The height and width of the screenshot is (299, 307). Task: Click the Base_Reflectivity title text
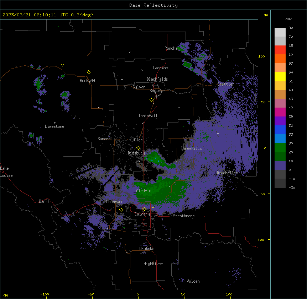[153, 5]
